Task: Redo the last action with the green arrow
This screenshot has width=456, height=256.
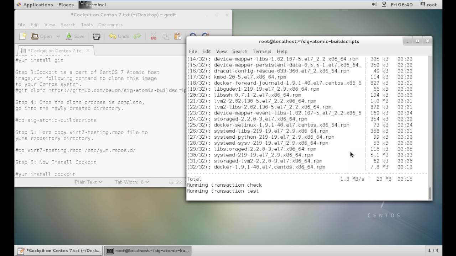Action: pyautogui.click(x=137, y=36)
